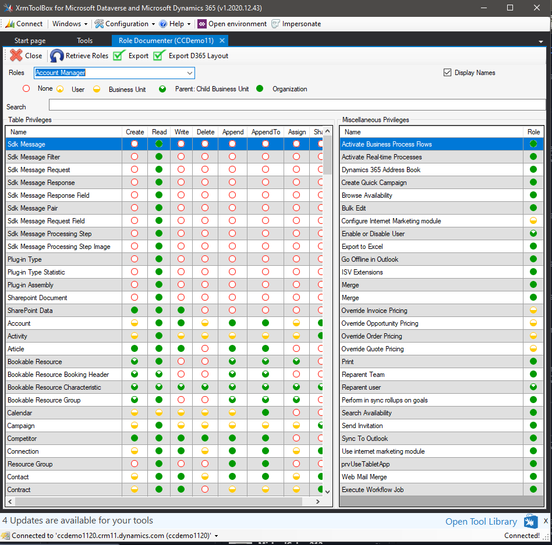
Task: Click the connection status icon in status bar
Action: pyautogui.click(x=5, y=536)
